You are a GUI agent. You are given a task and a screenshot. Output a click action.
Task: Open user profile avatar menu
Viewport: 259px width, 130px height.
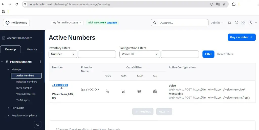pos(252,23)
